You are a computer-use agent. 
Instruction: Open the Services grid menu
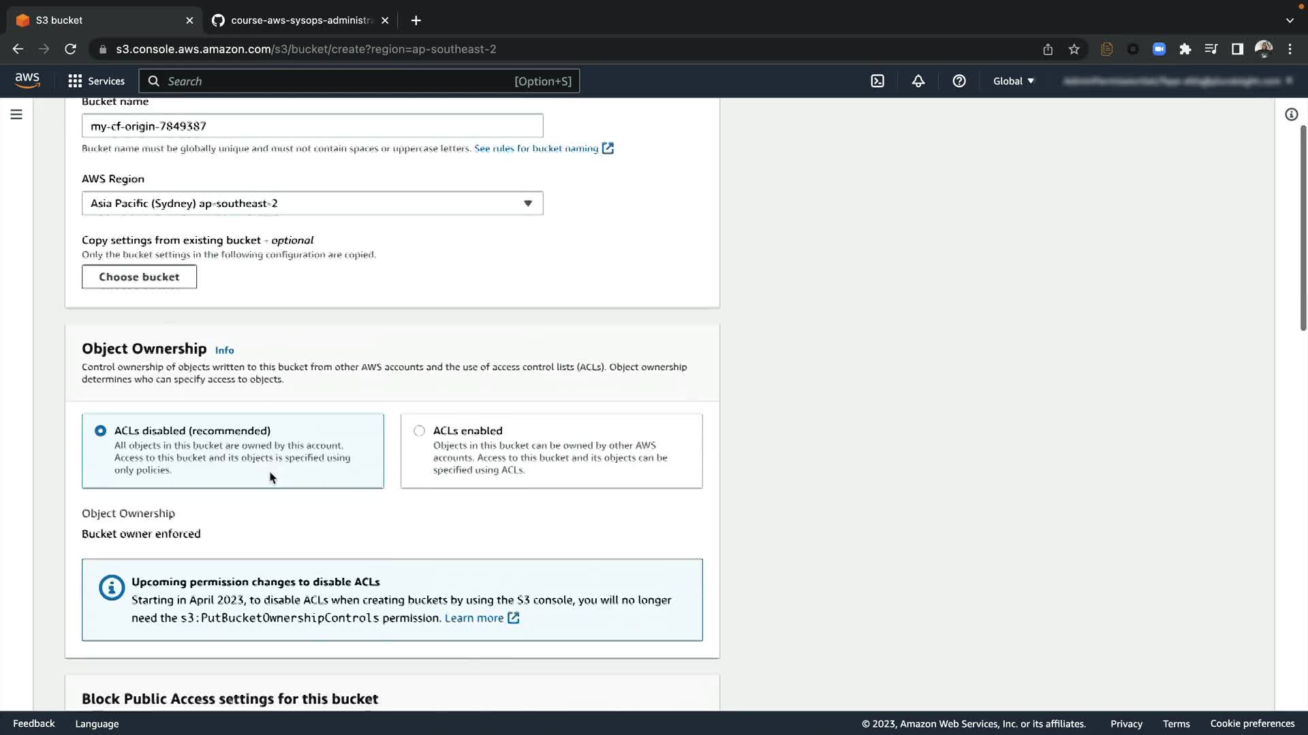point(96,81)
